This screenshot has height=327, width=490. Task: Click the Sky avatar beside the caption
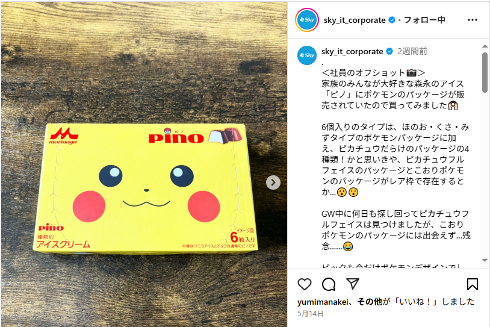307,55
